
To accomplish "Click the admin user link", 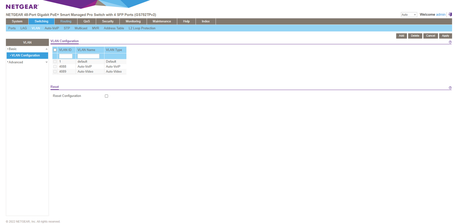I will pyautogui.click(x=441, y=15).
